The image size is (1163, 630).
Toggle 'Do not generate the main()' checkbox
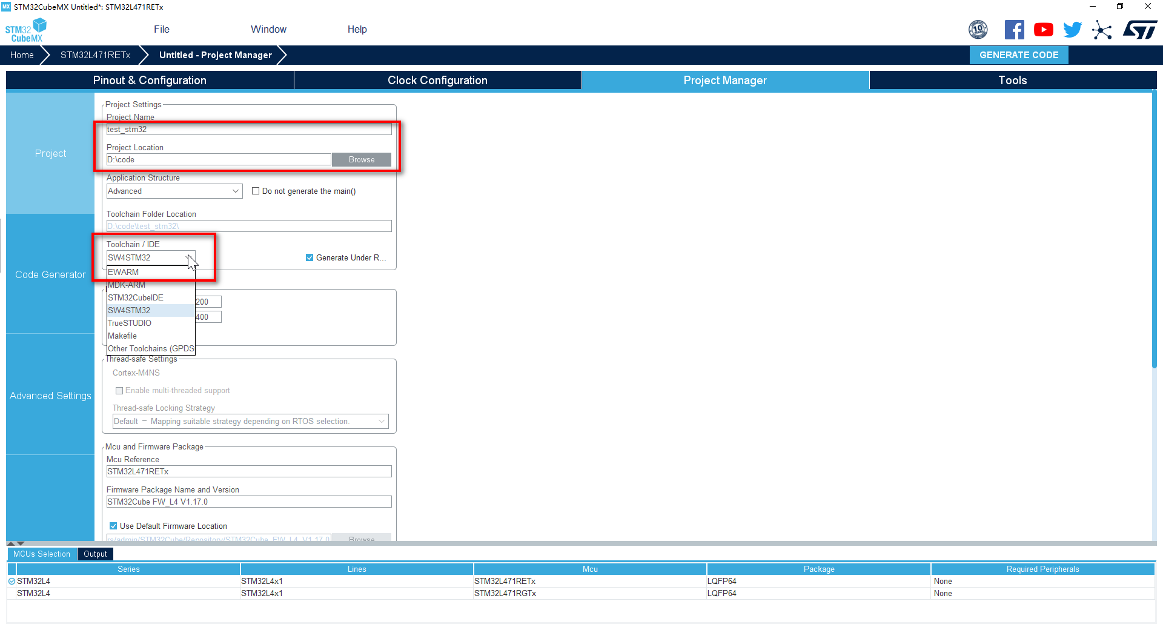[256, 191]
